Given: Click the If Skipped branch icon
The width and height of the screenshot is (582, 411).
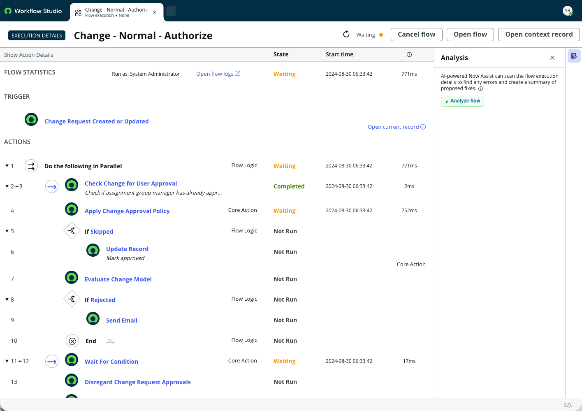Looking at the screenshot, I should click(x=72, y=230).
